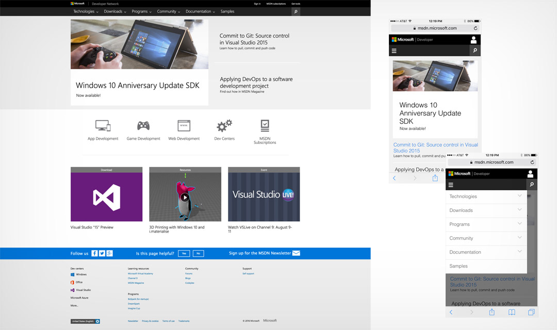Select the App Development icon

pyautogui.click(x=103, y=126)
